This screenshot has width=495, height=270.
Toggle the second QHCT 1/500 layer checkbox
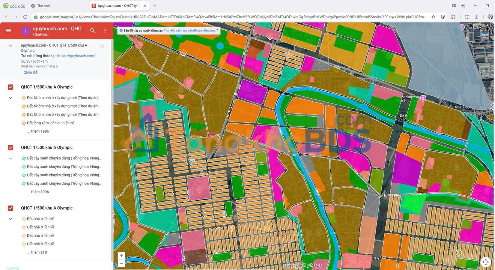[11, 148]
